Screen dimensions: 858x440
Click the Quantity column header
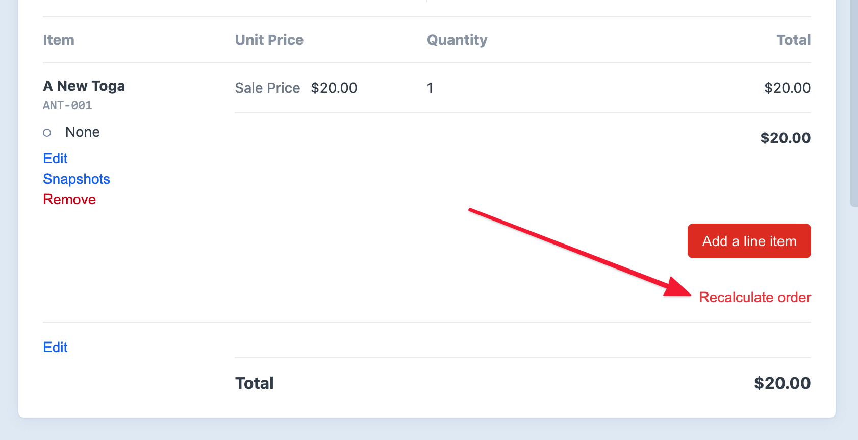[457, 40]
